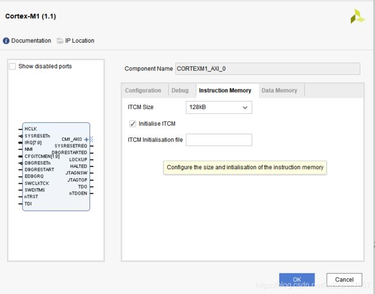Click the SWCLKTCK port label

click(x=37, y=183)
